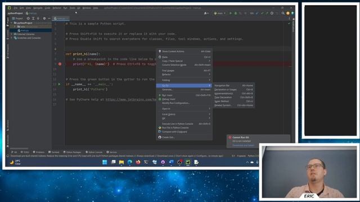The width and height of the screenshot is (360, 202).
Task: Choose Execute Line in Python Console
Action: point(184,123)
